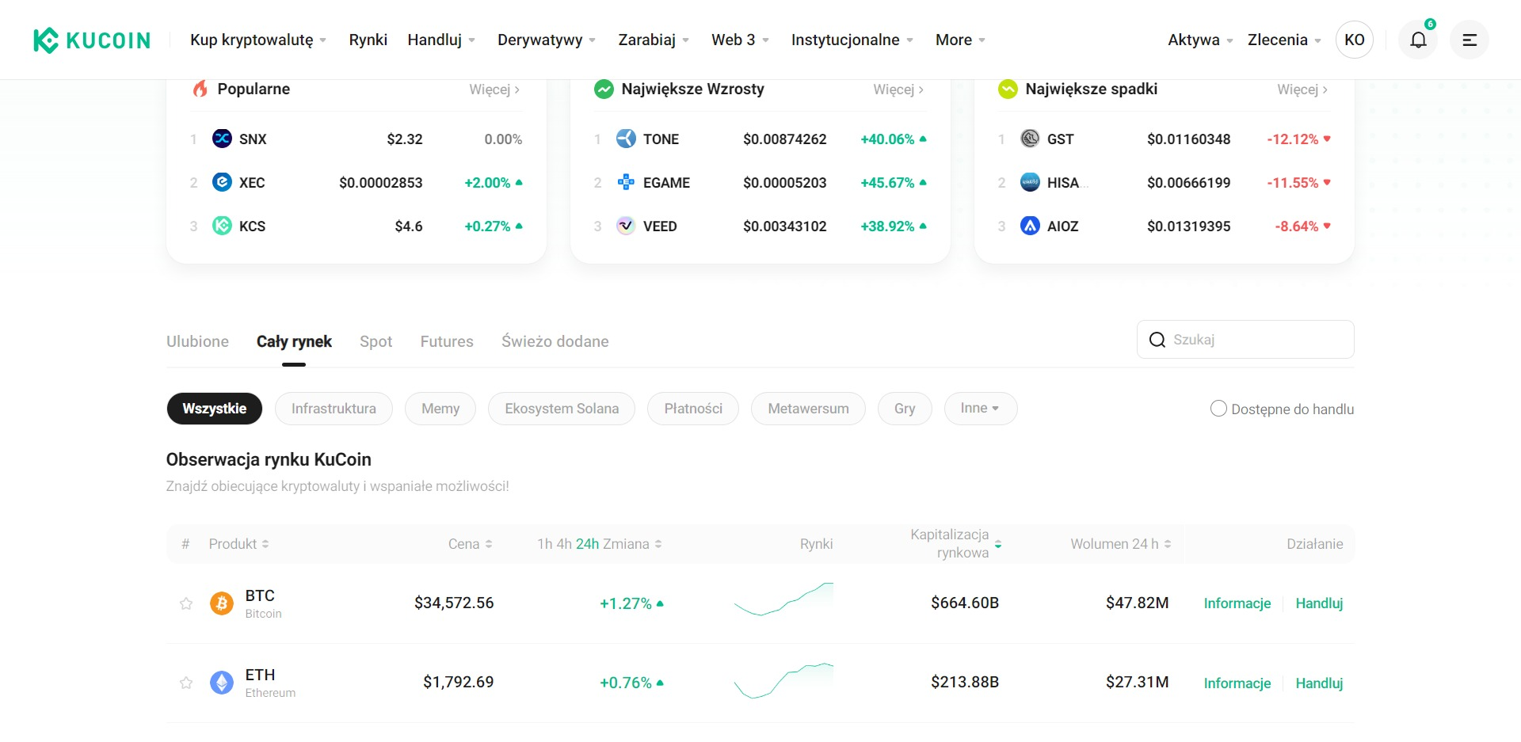Switch to Futures tab

447,341
